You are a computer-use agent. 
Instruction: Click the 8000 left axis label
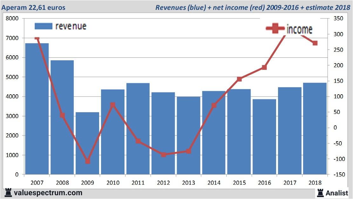click(x=12, y=18)
